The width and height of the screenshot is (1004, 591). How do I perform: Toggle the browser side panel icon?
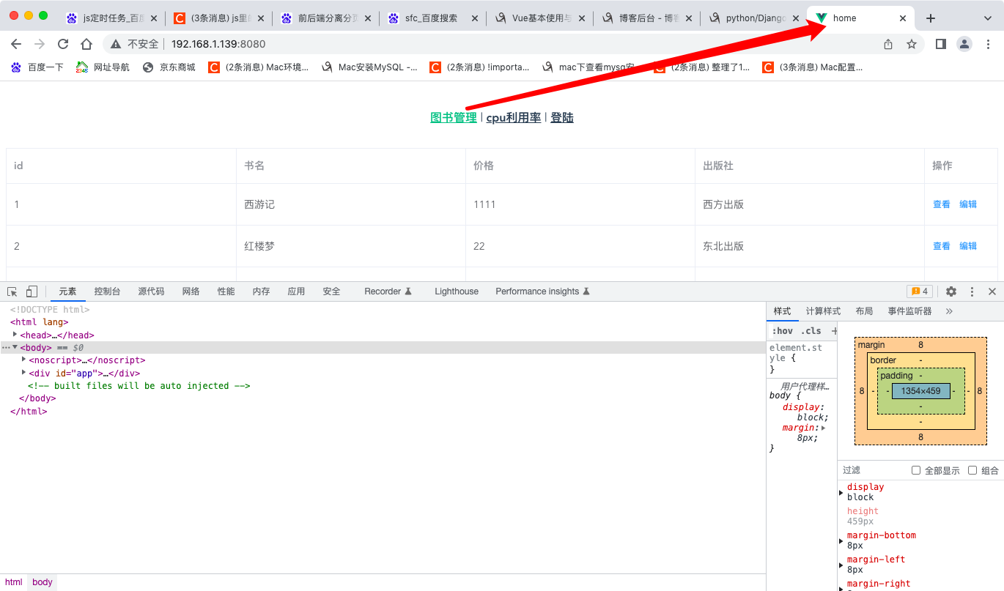tap(941, 44)
